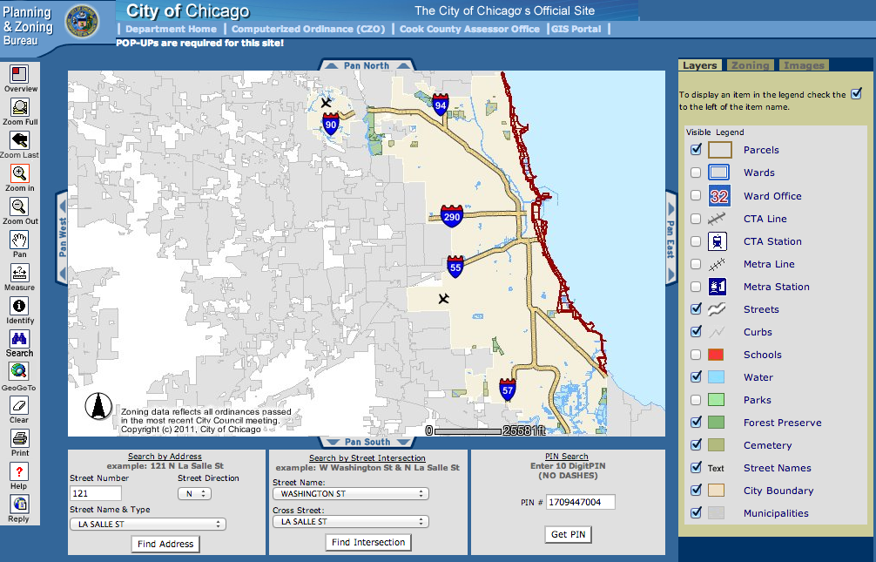This screenshot has height=562, width=876.
Task: Open the Street Direction dropdown
Action: click(194, 494)
